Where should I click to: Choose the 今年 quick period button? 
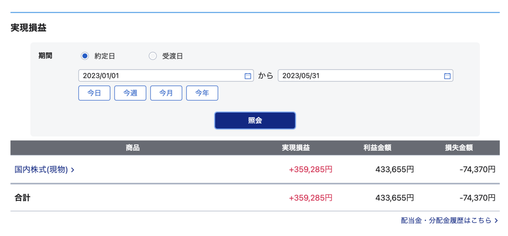point(202,93)
